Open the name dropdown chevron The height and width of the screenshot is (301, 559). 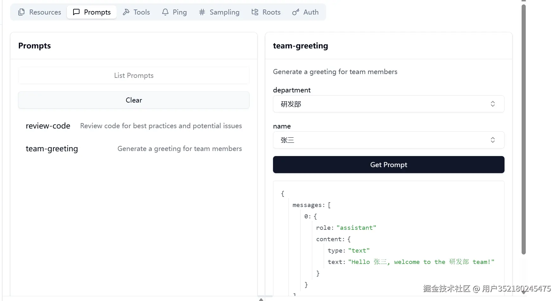coord(492,140)
